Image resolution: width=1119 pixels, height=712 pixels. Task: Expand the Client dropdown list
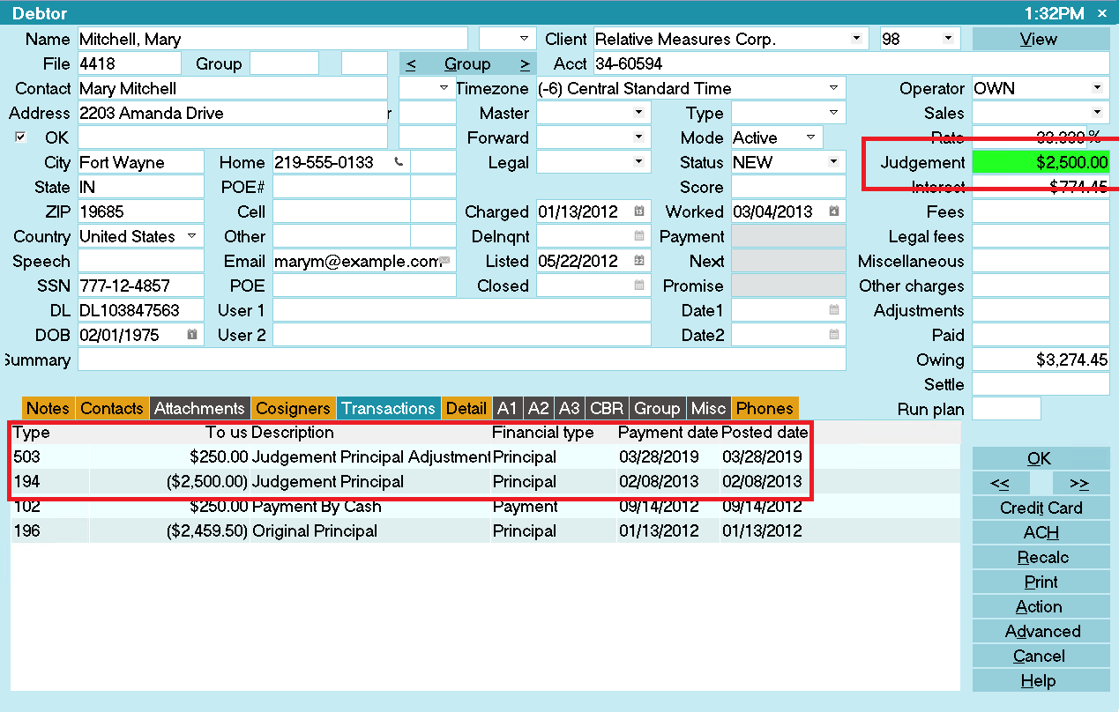tap(856, 39)
